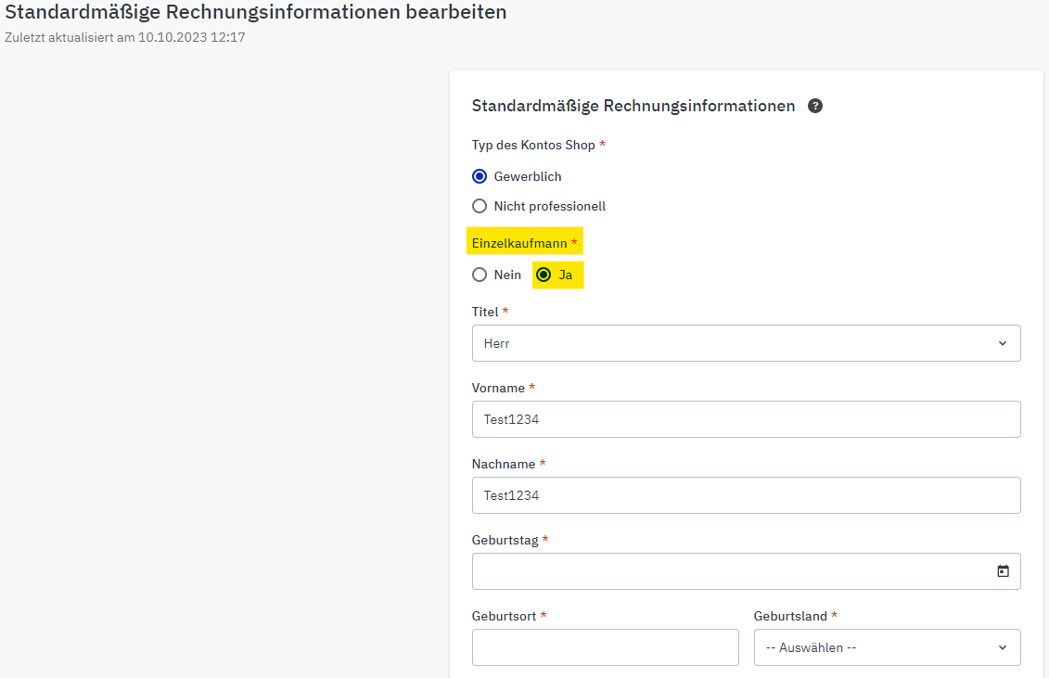The image size is (1049, 678).
Task: Click the Geburtsland field label
Action: [791, 616]
